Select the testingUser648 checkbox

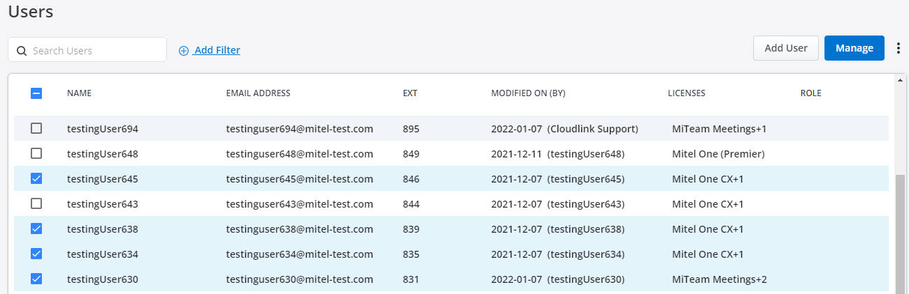36,153
